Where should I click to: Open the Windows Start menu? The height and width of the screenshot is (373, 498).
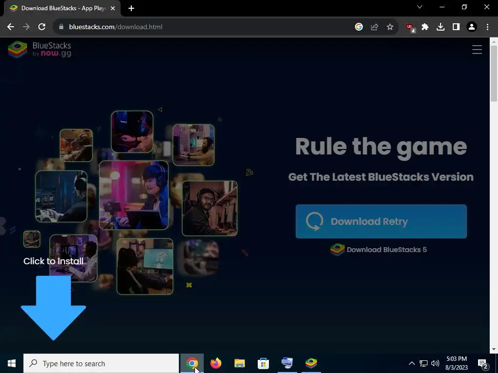tap(12, 363)
